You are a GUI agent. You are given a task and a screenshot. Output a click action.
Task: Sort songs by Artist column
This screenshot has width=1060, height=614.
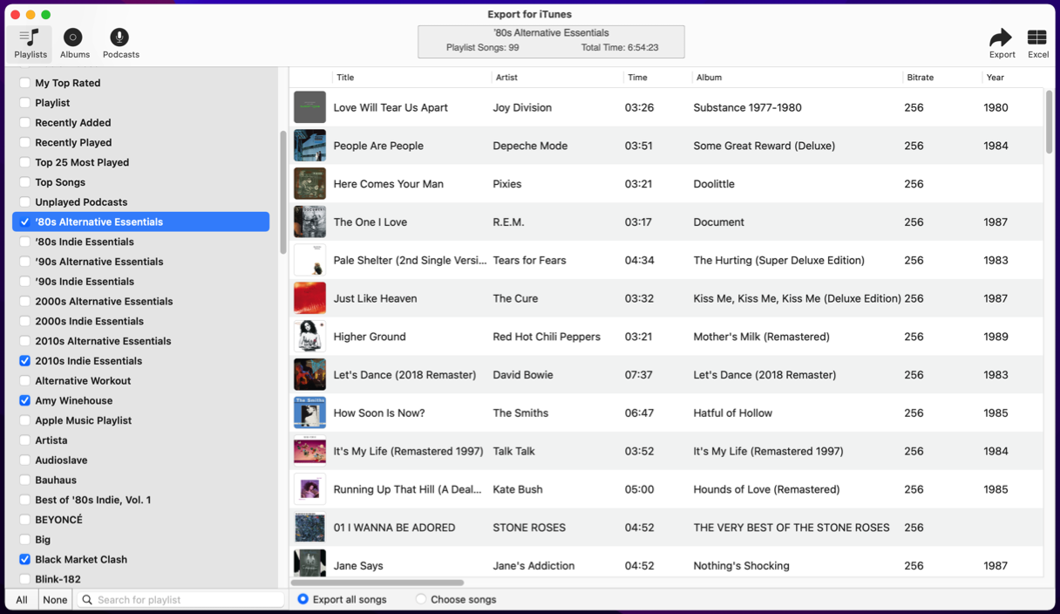click(x=506, y=78)
